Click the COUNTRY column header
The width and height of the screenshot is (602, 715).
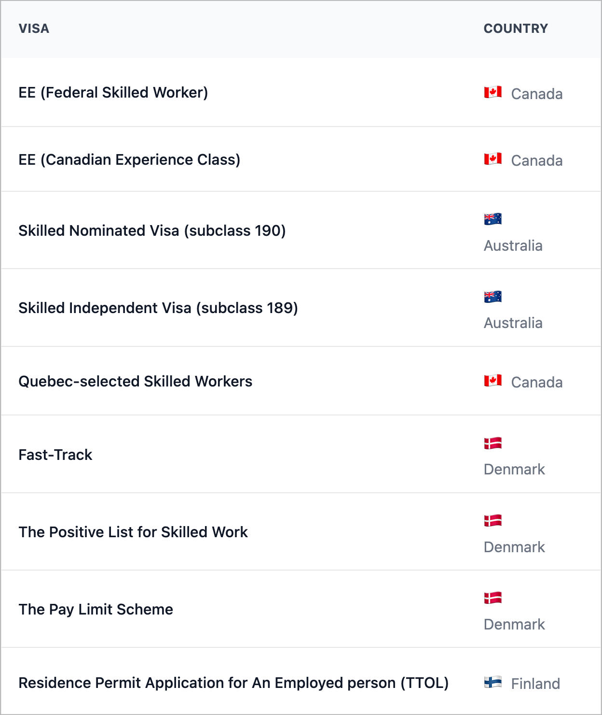click(516, 29)
